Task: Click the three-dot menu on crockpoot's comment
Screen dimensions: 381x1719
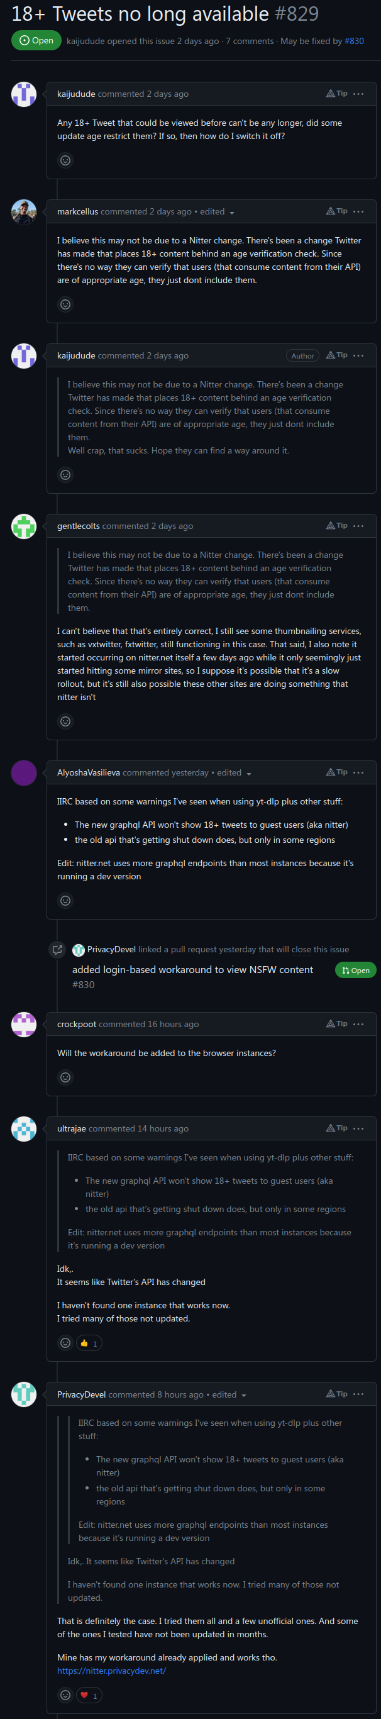Action: (358, 1025)
